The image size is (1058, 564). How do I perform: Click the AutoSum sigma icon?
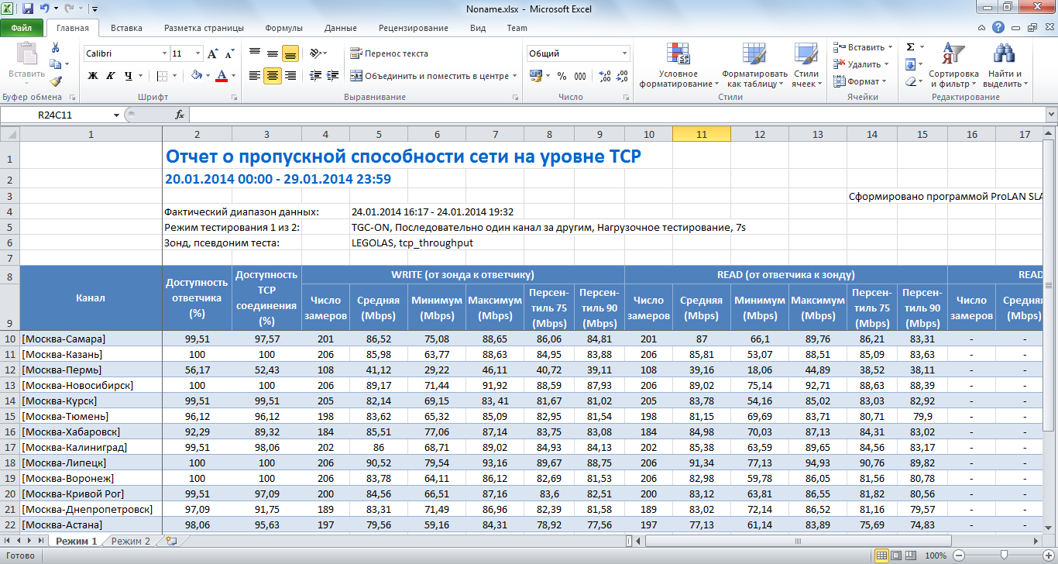click(x=911, y=47)
